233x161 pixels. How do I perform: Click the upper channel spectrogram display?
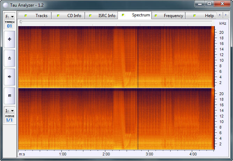(x=115, y=57)
